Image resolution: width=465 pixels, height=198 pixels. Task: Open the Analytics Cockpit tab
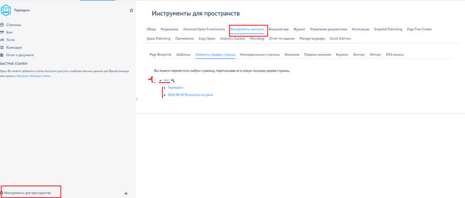point(233,38)
